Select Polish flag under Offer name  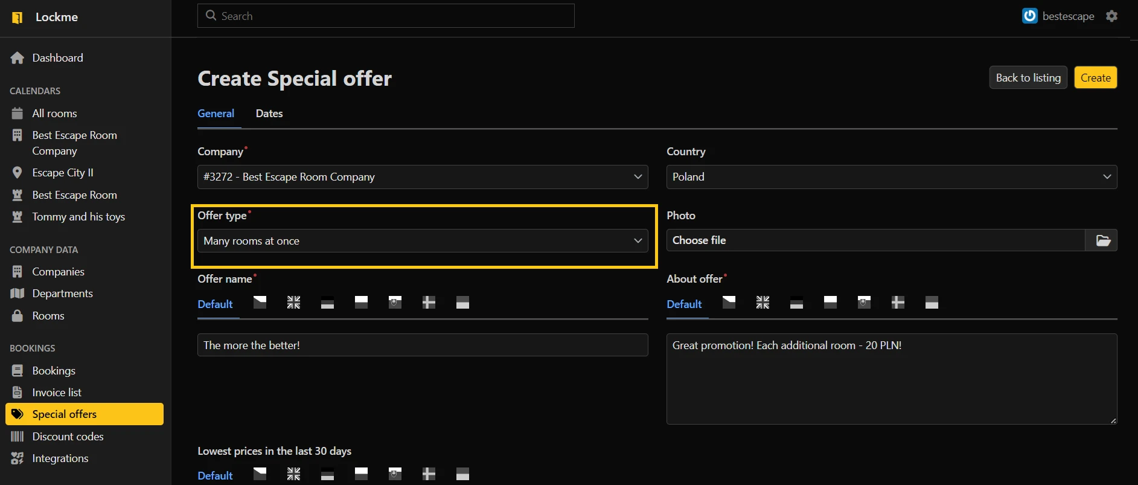coord(361,303)
